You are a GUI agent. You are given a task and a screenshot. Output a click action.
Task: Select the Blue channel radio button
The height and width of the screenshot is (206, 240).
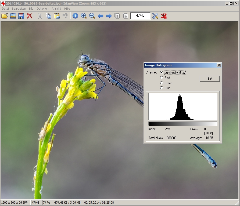(x=161, y=88)
